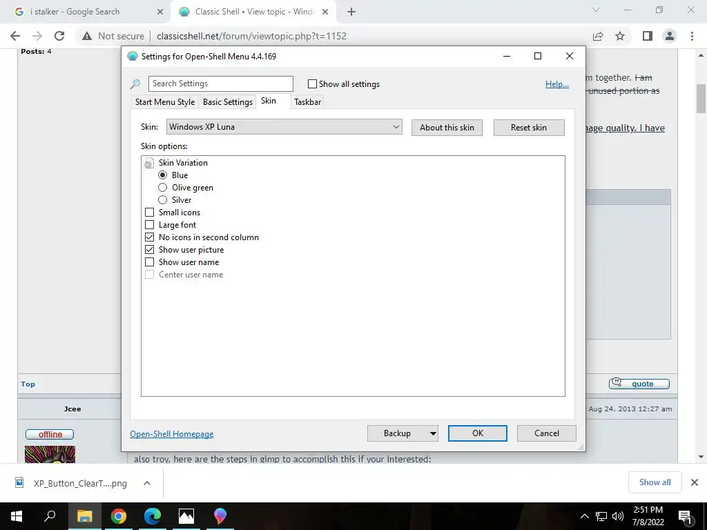Open Chrome three-dot menu

point(692,36)
